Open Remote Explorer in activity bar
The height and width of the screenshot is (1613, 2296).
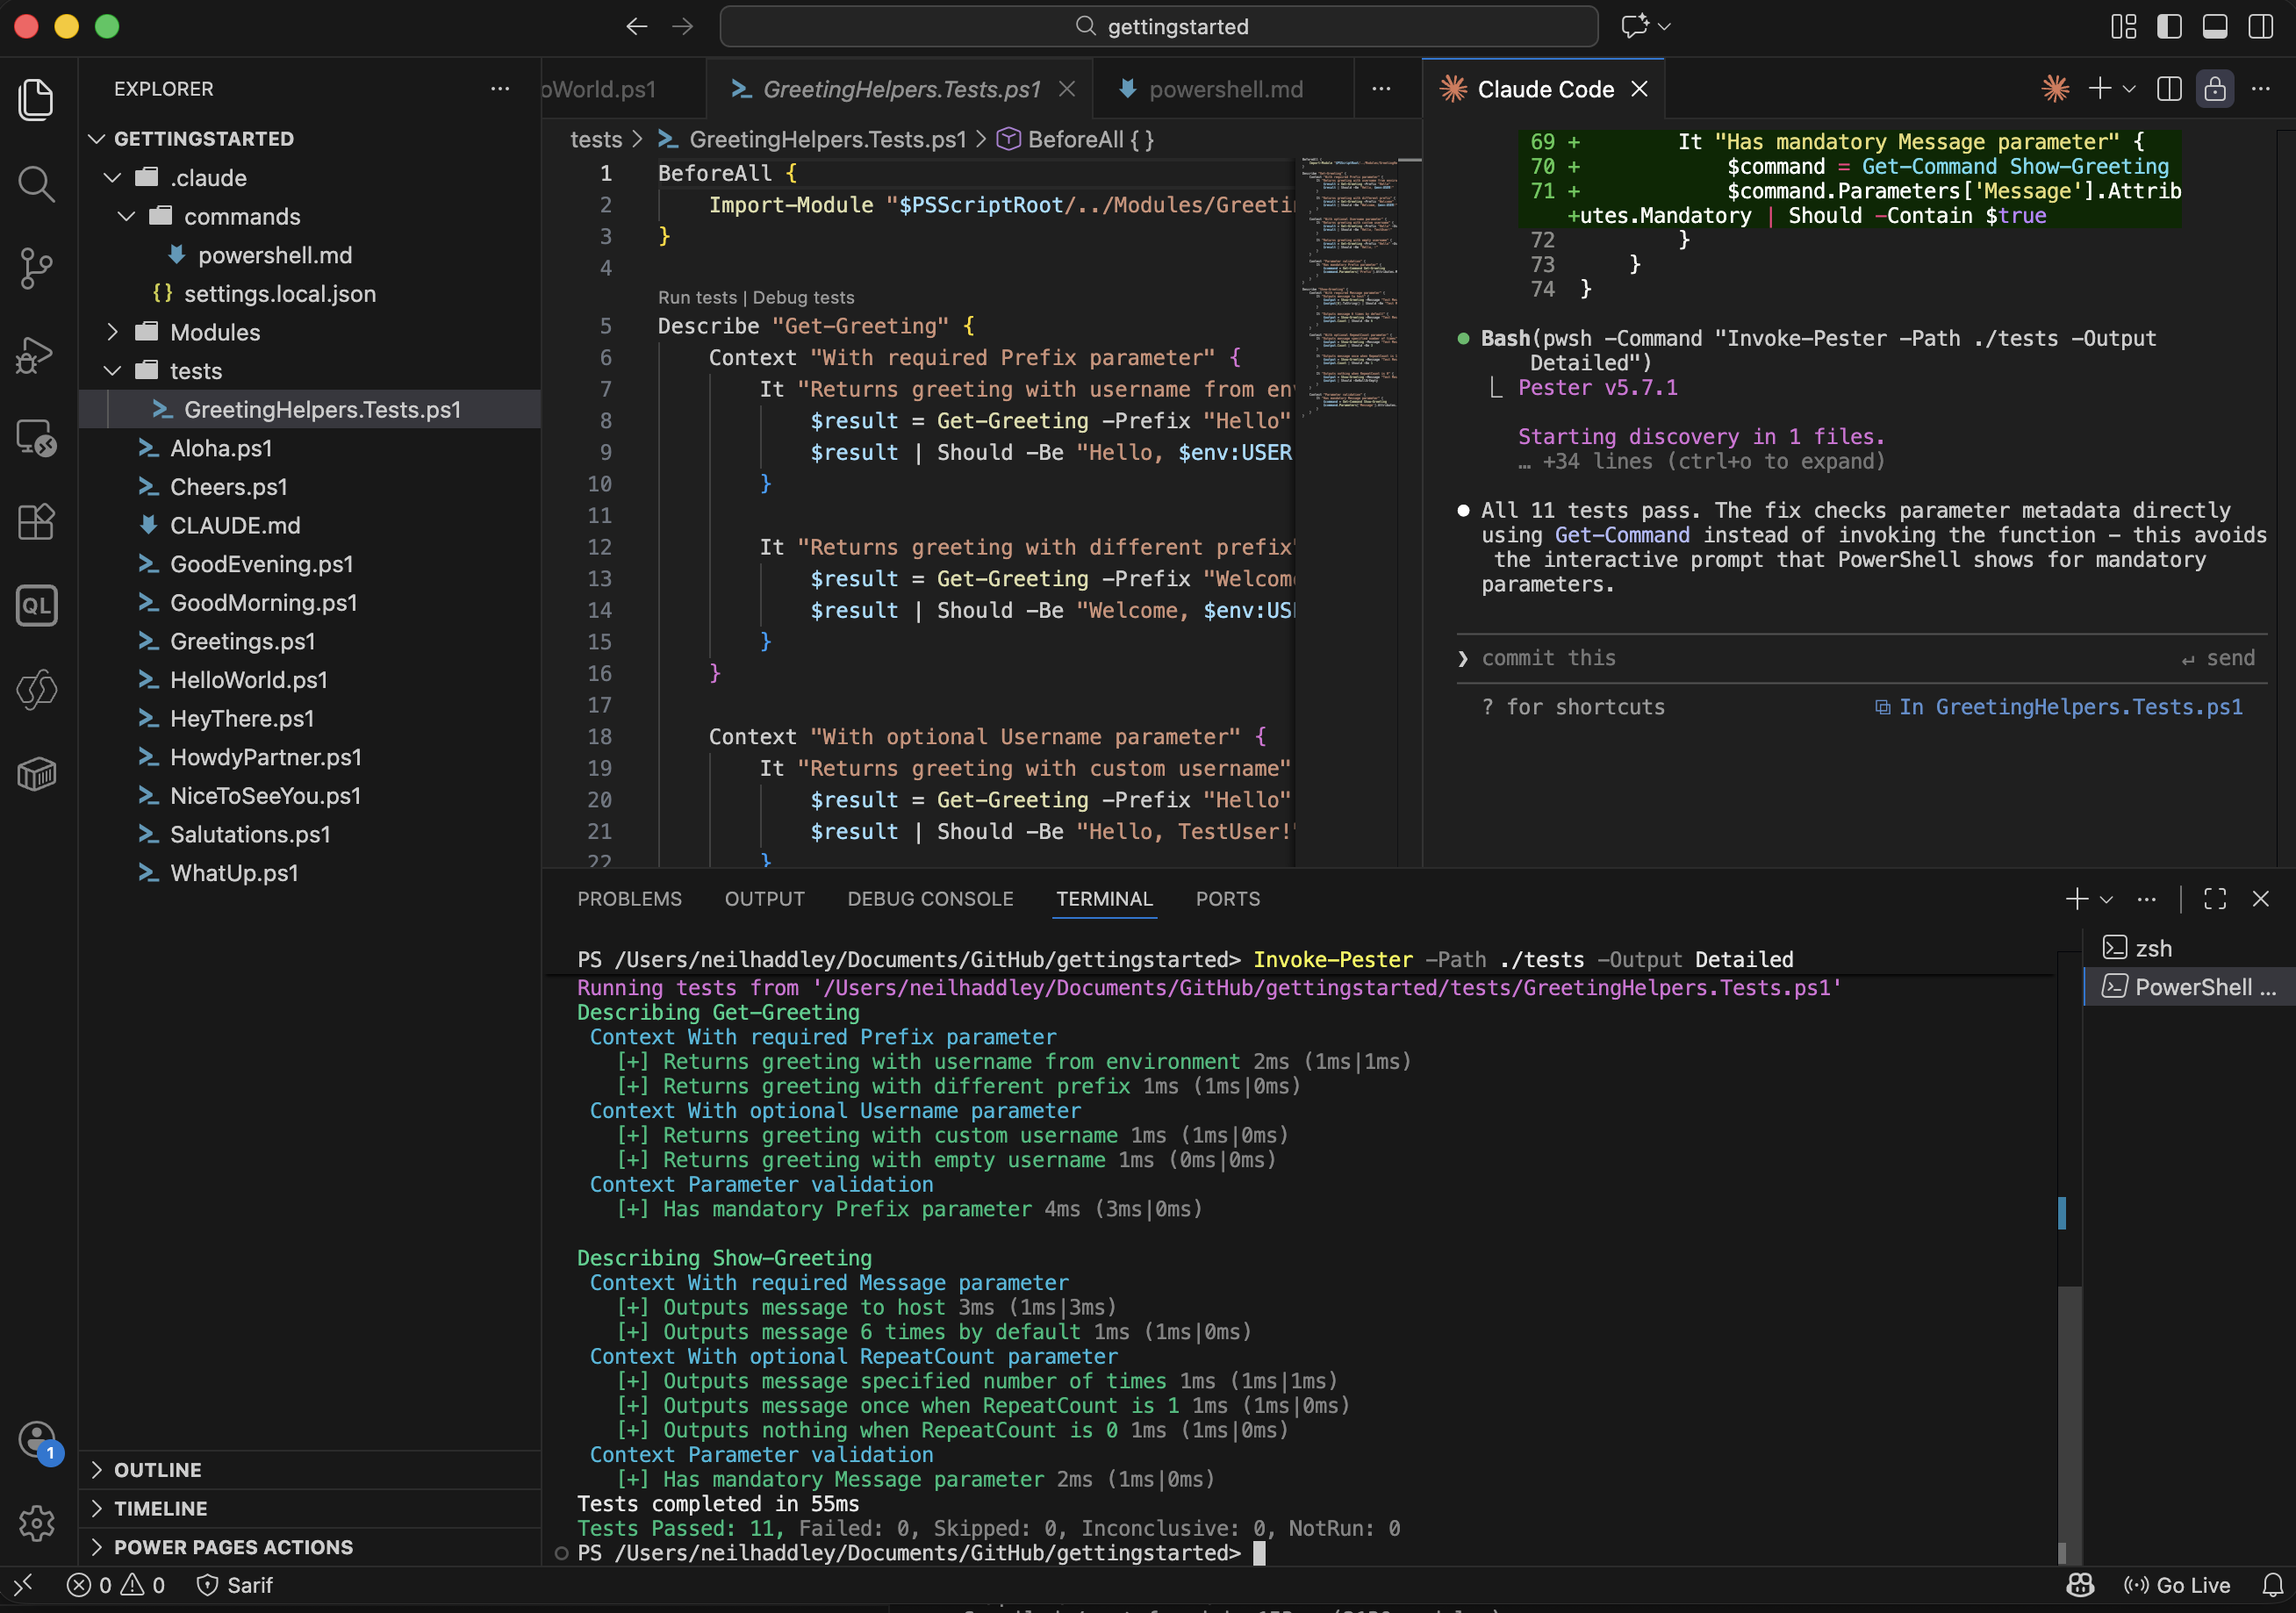point(36,437)
